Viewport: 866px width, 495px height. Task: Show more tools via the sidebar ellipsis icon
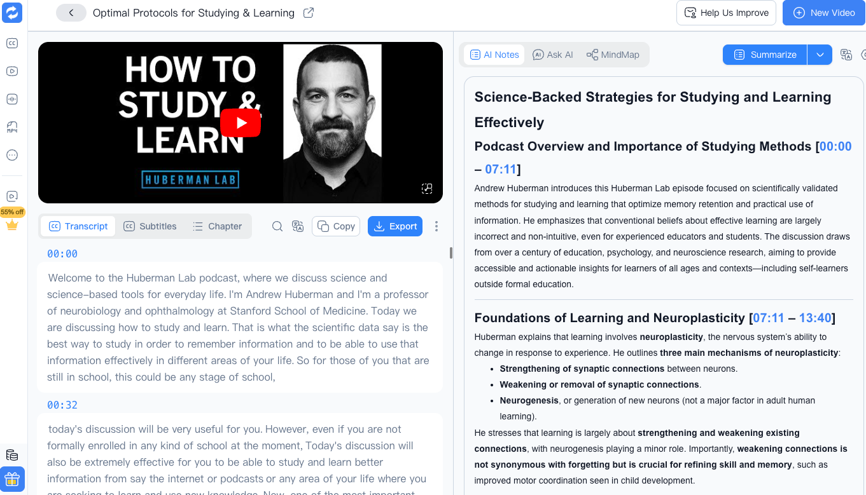[x=12, y=155]
